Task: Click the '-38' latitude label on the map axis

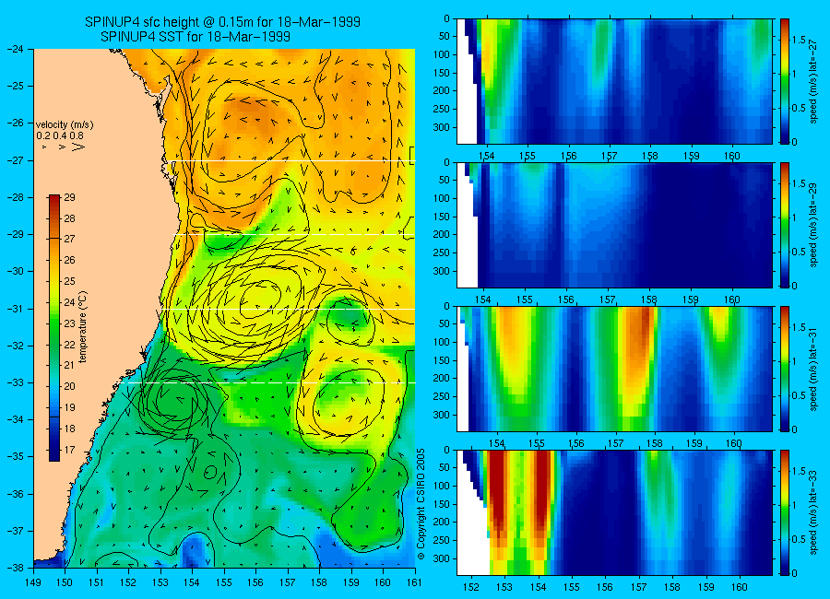Action: coord(15,567)
